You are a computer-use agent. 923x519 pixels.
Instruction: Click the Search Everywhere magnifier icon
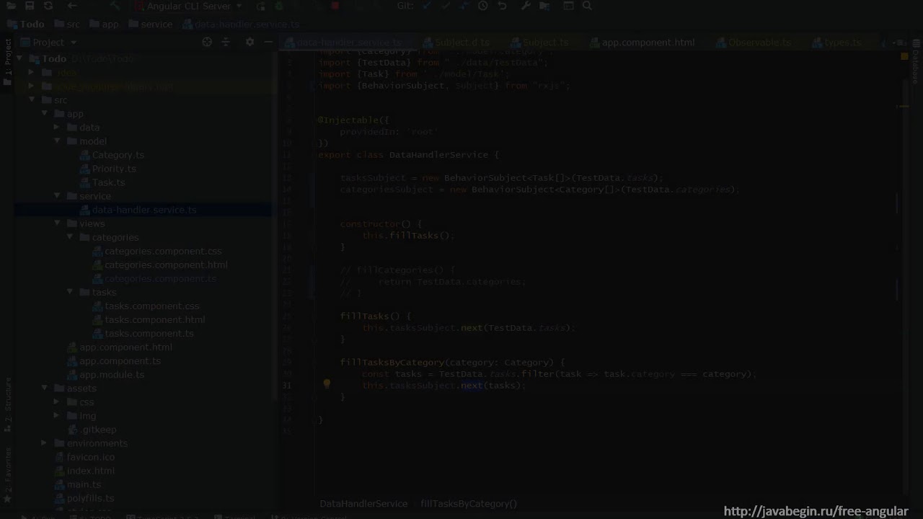coord(587,6)
